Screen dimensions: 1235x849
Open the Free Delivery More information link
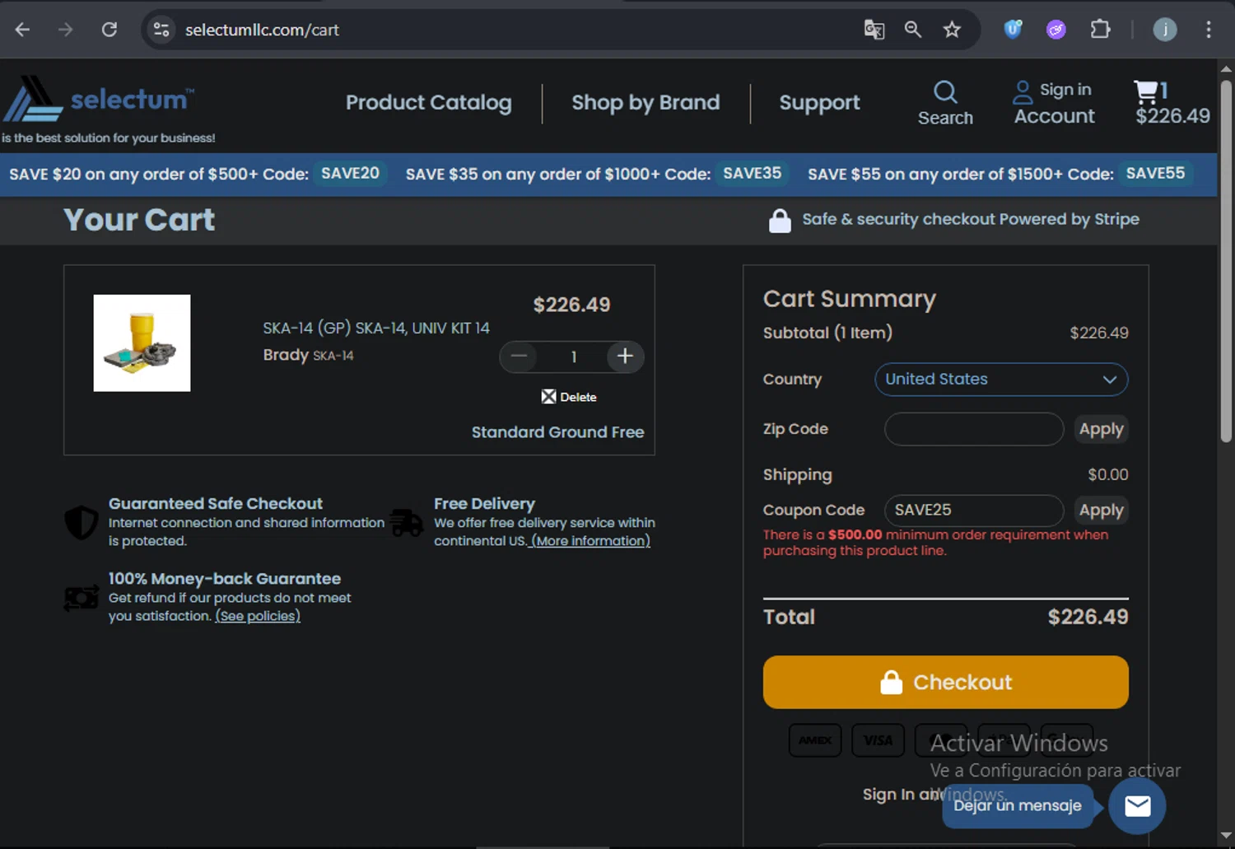point(590,541)
